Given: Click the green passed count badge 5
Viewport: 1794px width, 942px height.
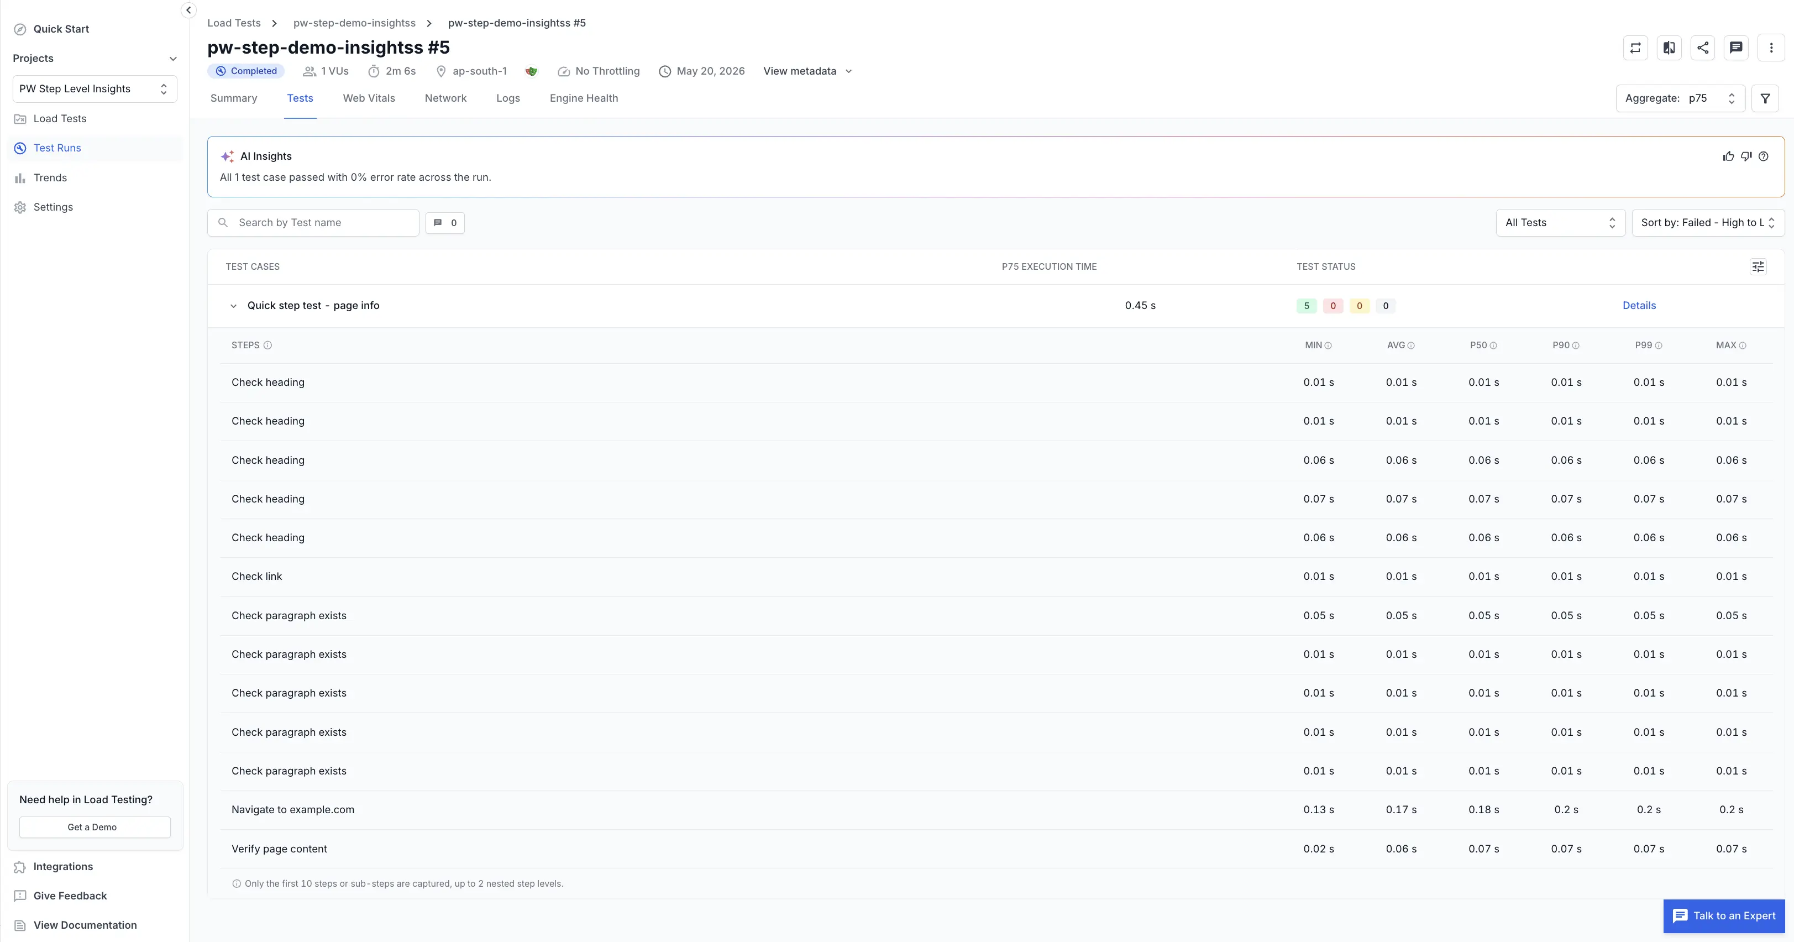Looking at the screenshot, I should click(1307, 306).
